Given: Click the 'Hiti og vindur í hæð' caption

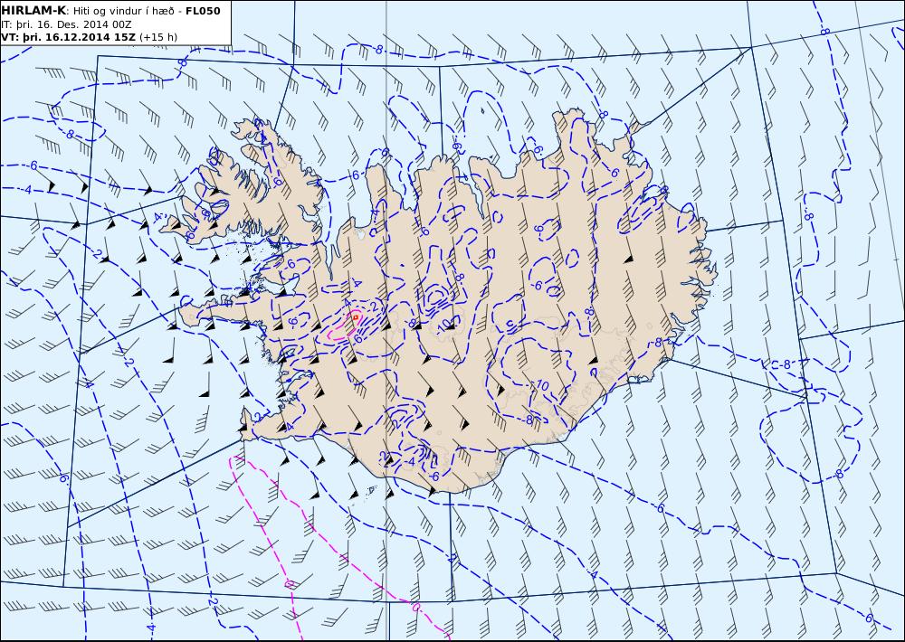Looking at the screenshot, I should coord(125,11).
